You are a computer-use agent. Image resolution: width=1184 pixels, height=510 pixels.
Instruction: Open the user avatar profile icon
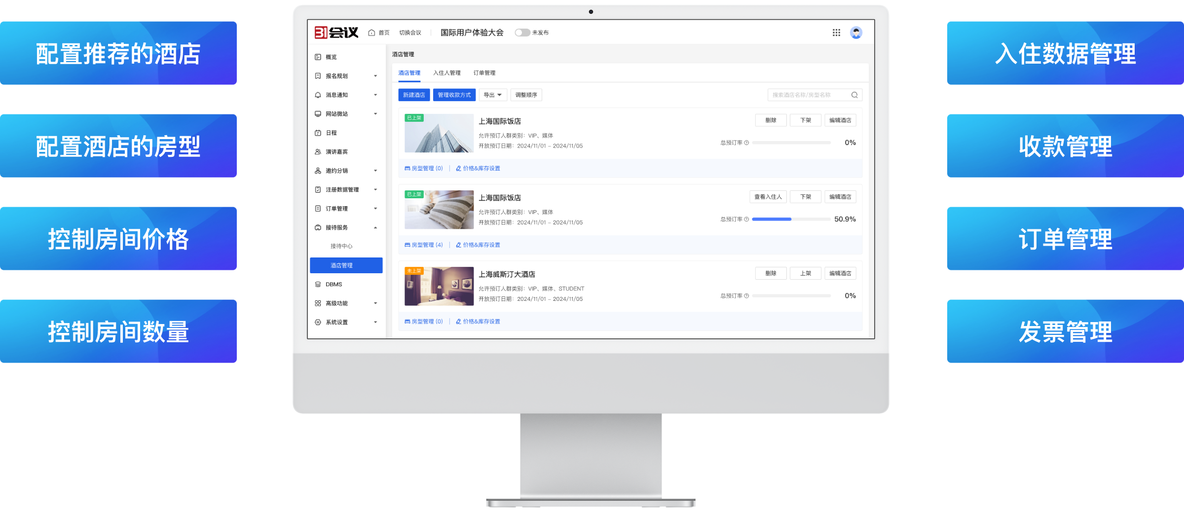[856, 33]
